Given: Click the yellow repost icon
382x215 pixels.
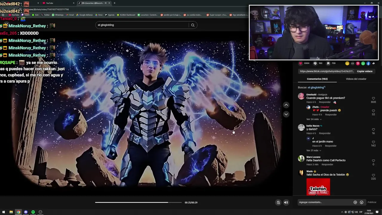Looking at the screenshot, I should tap(347, 63).
